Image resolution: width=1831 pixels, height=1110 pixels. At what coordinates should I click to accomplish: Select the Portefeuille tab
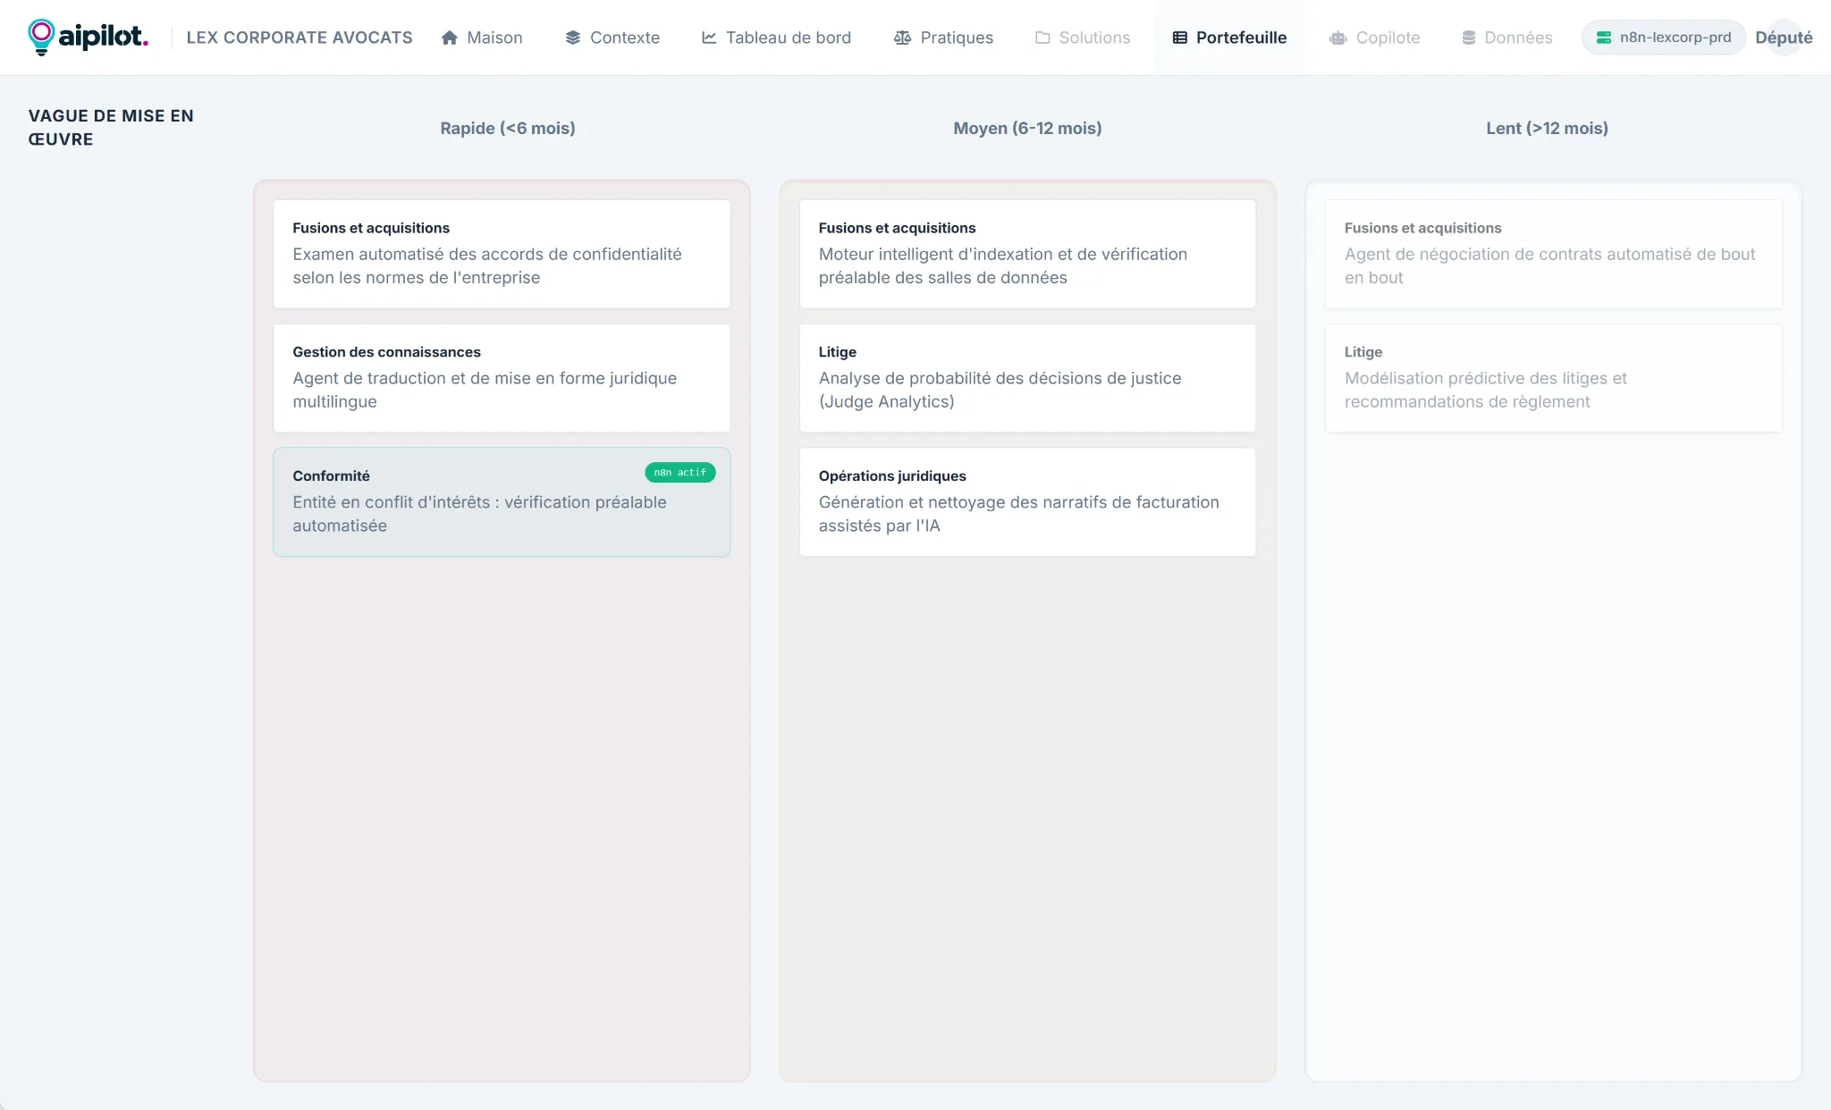click(1229, 38)
